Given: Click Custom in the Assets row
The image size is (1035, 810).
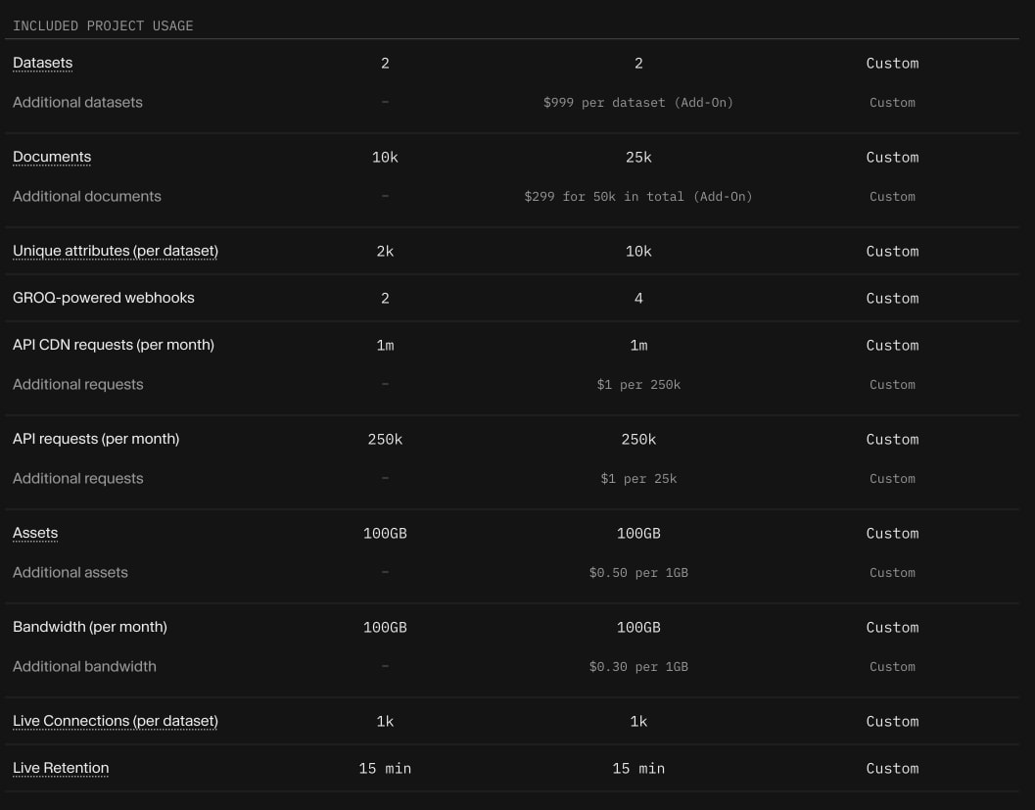Looking at the screenshot, I should pyautogui.click(x=892, y=534).
